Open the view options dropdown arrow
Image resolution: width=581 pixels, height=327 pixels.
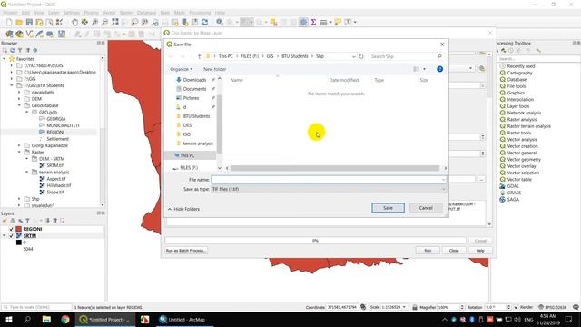point(424,69)
